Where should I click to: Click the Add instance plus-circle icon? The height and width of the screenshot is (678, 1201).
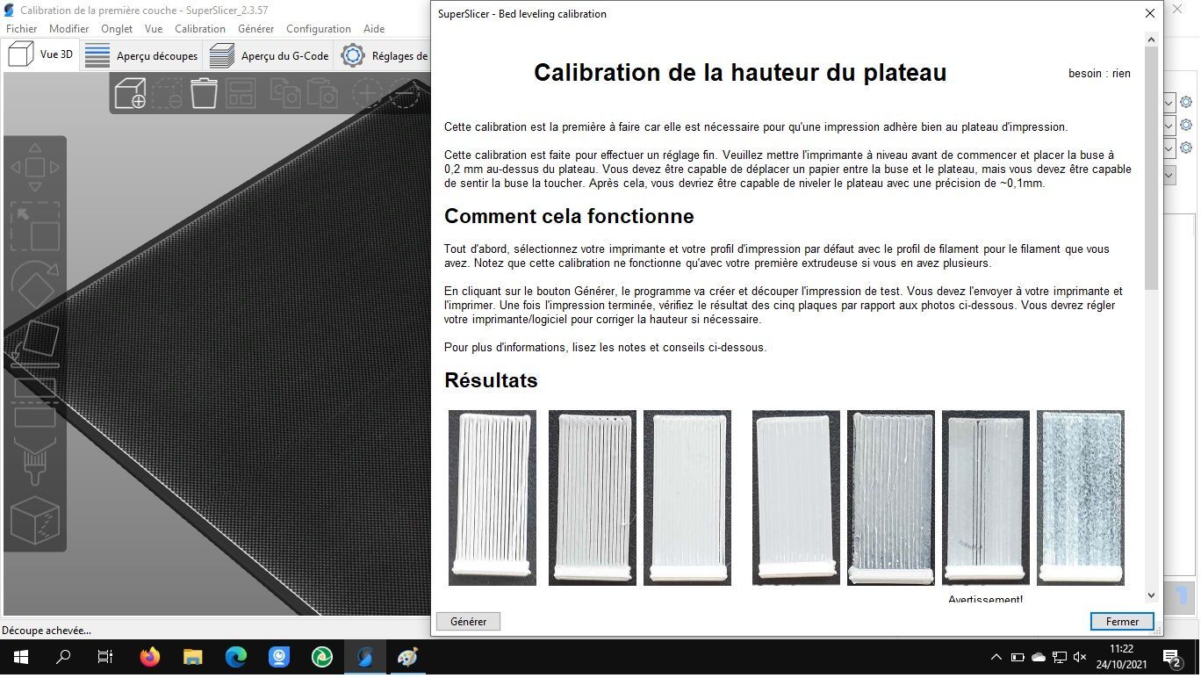click(x=365, y=93)
